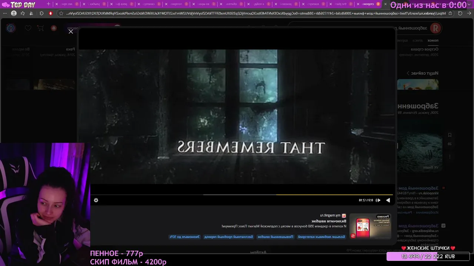Open the Magnit ad thumbnail
474x266 pixels.
[370, 226]
